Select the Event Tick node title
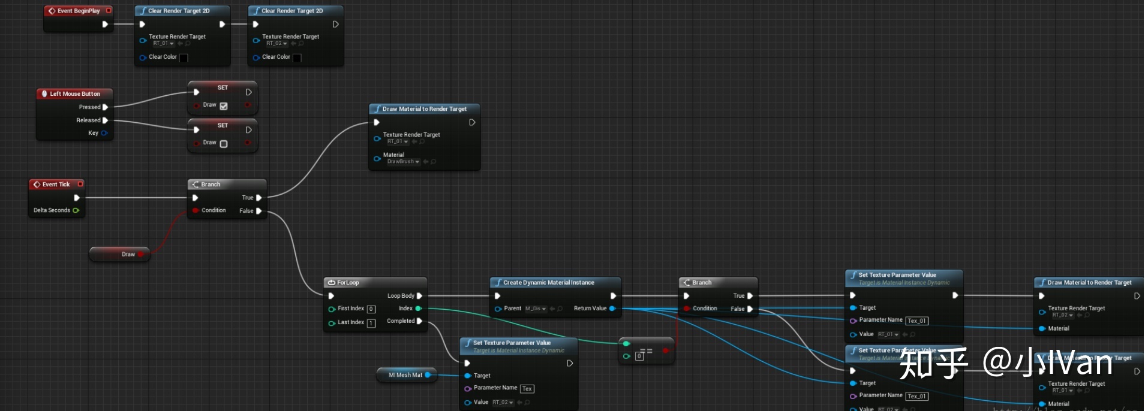 point(56,185)
